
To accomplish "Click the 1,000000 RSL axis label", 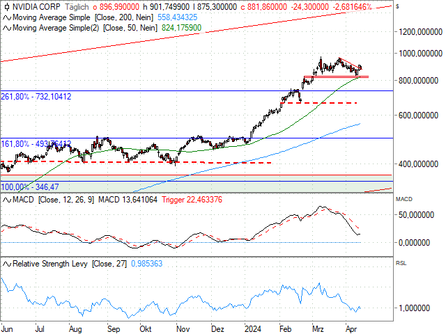I will tap(414, 308).
